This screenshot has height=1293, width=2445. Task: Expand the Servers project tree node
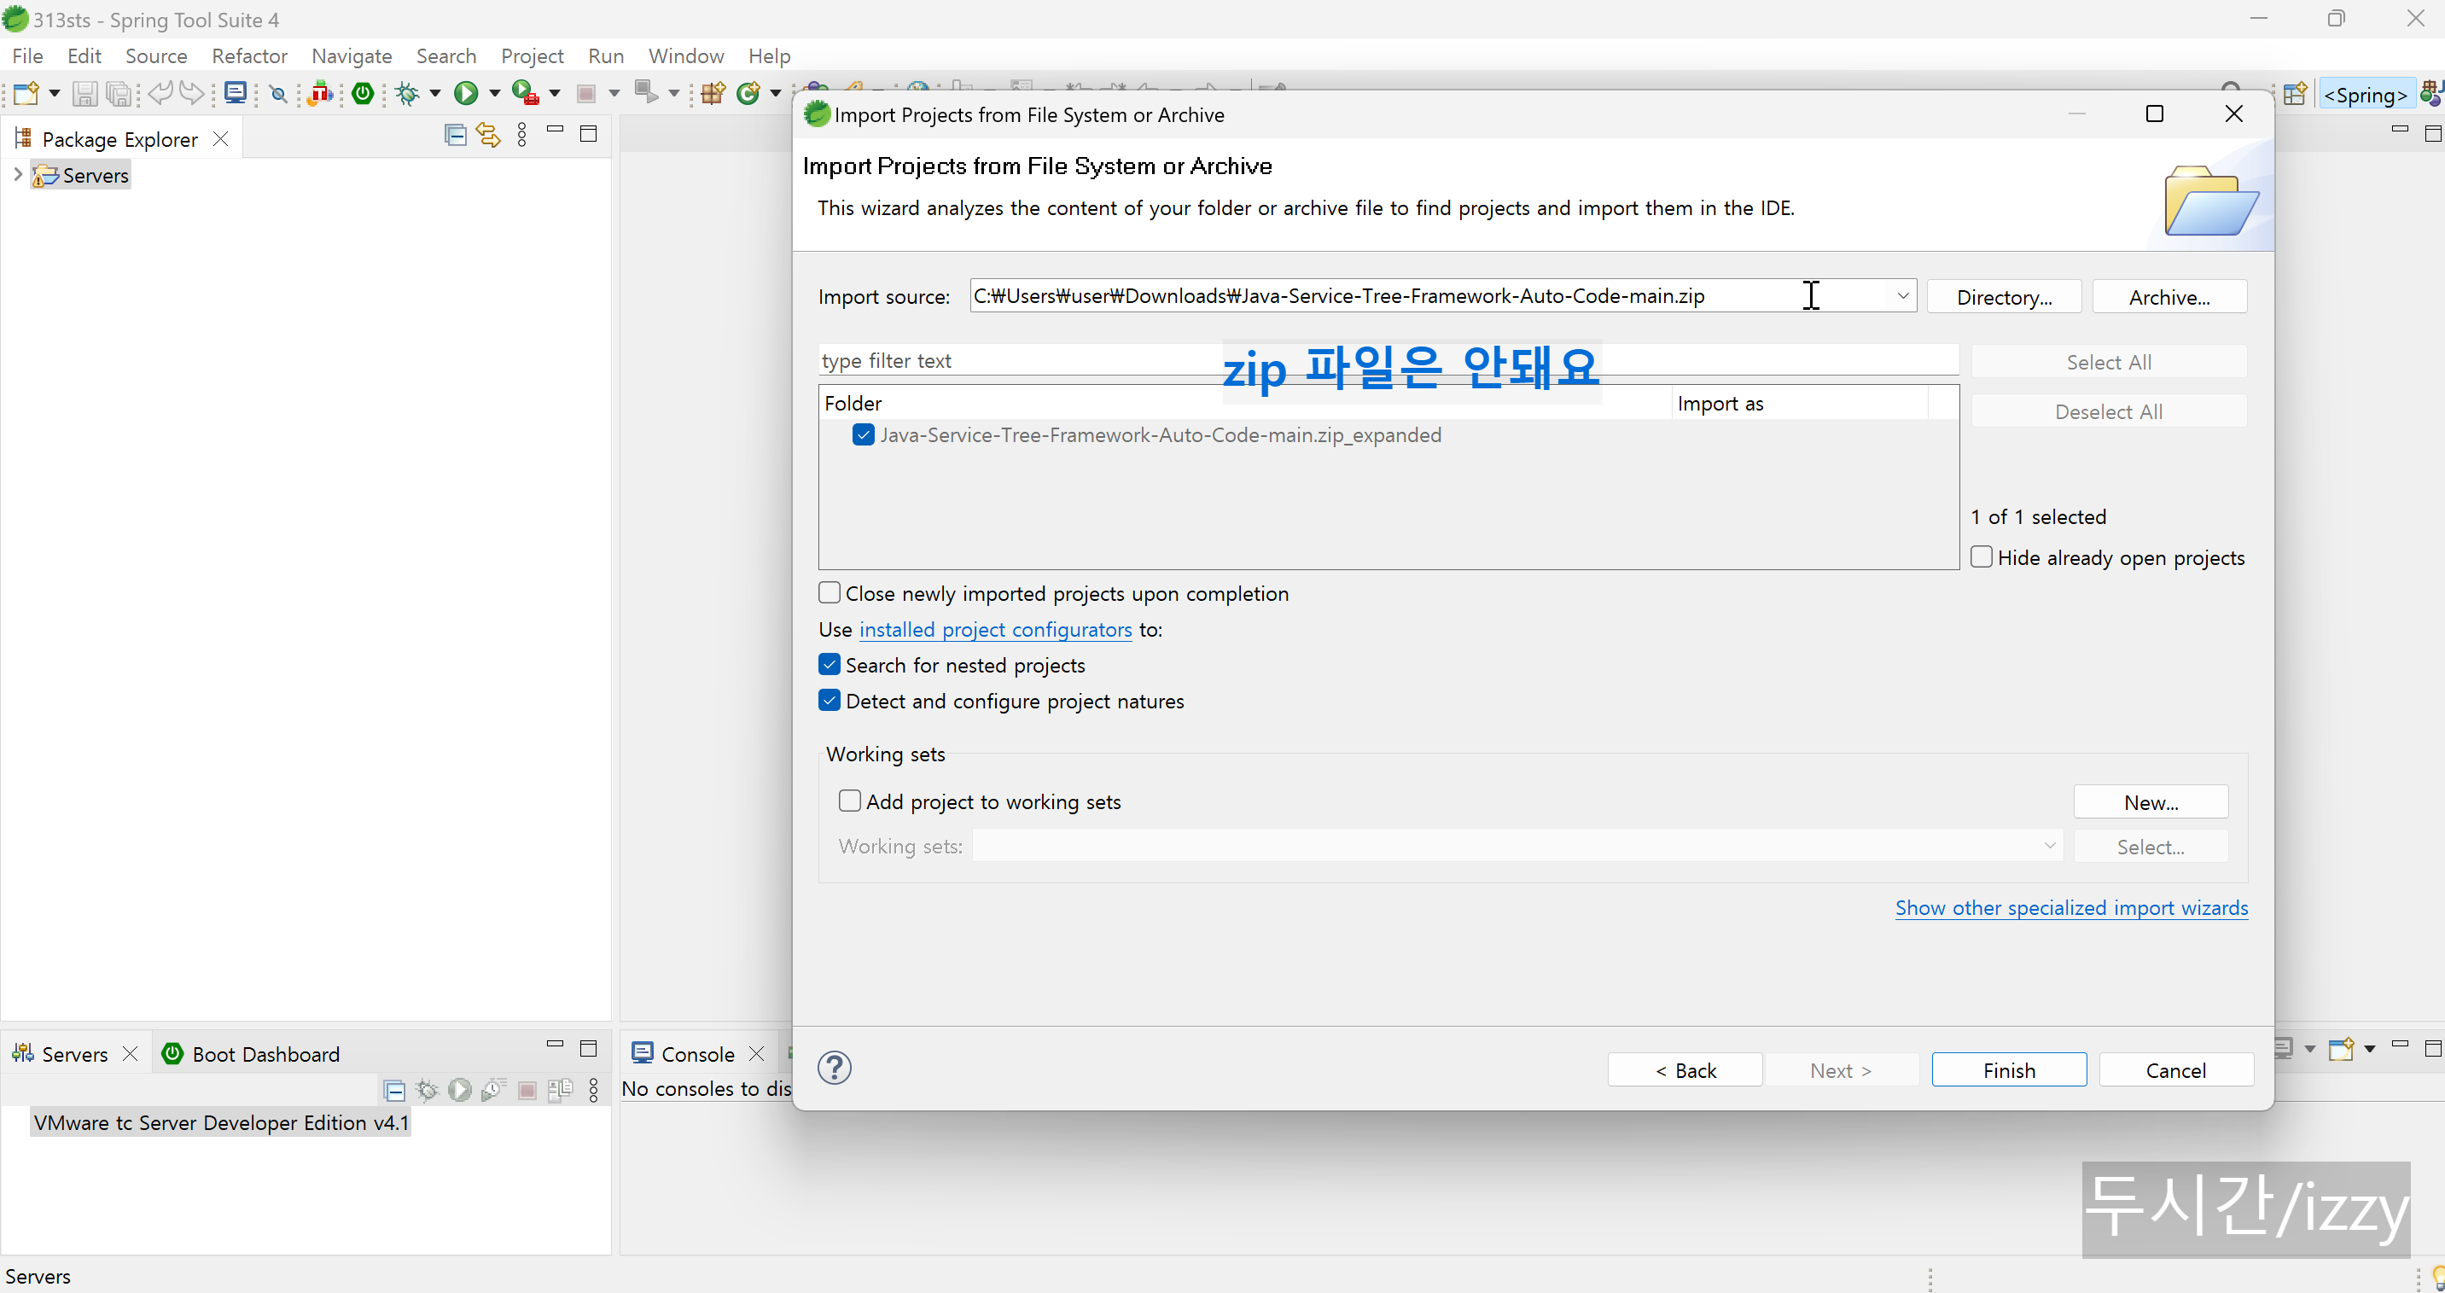(17, 175)
